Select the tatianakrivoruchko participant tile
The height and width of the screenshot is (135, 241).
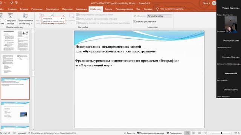[x=229, y=40]
